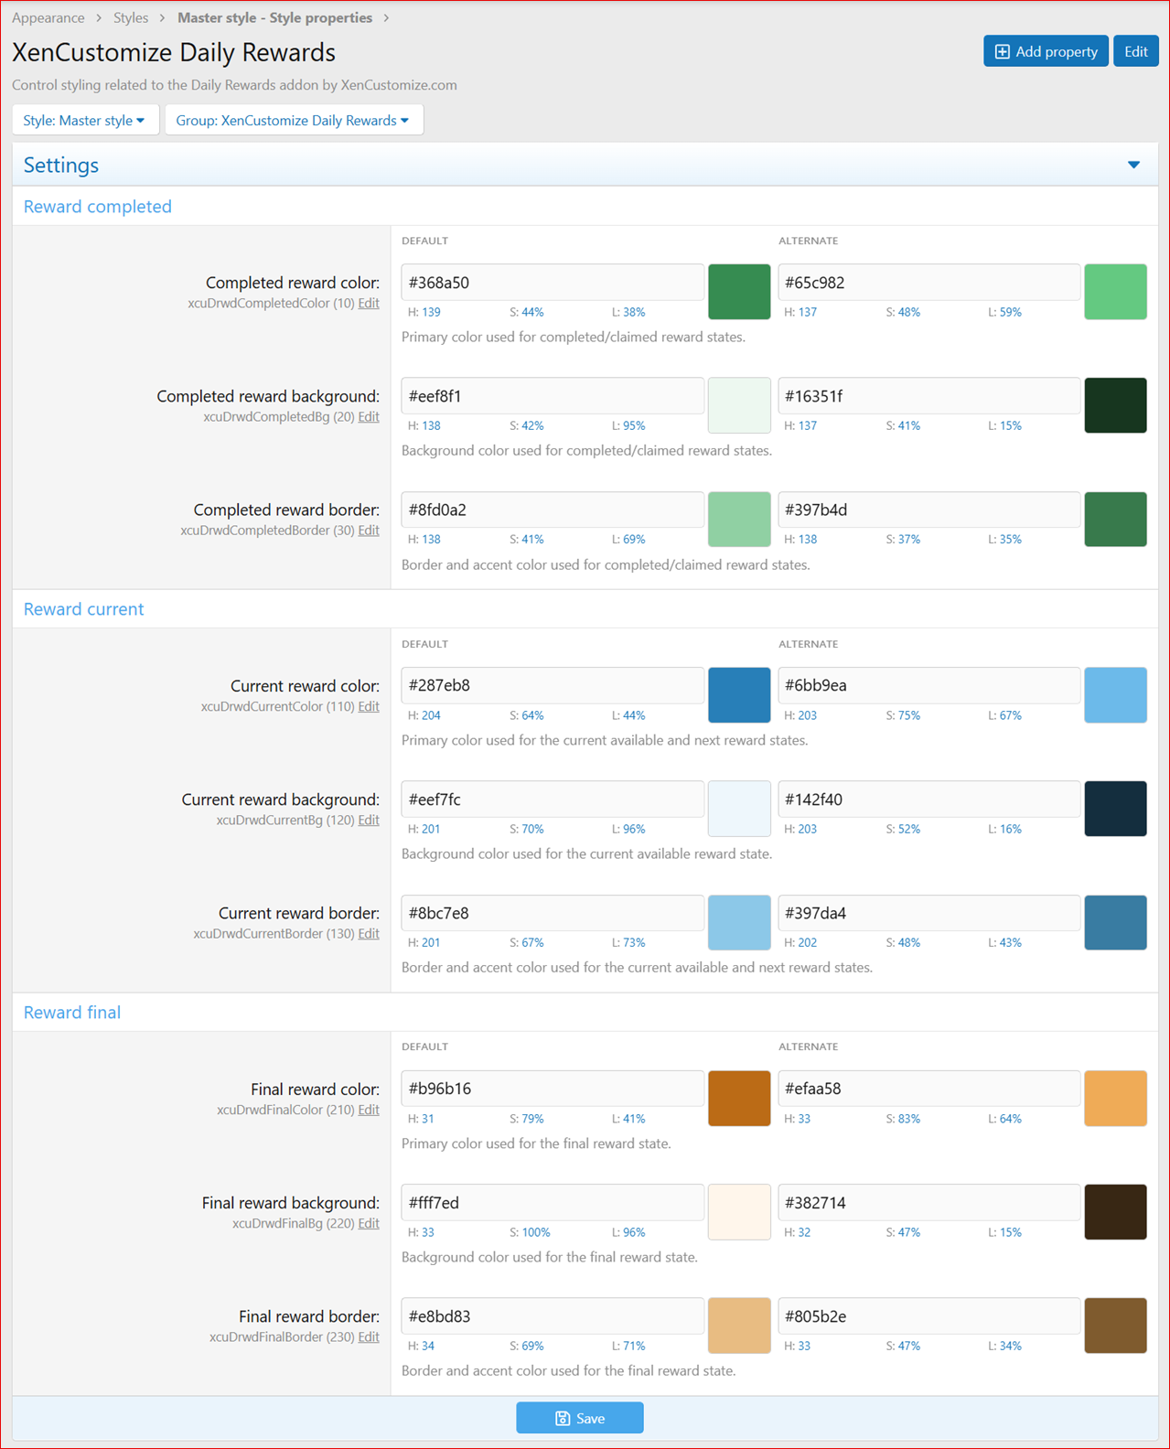Open the Style: Master style dropdown
Screen dimensions: 1170x1449
click(x=85, y=120)
